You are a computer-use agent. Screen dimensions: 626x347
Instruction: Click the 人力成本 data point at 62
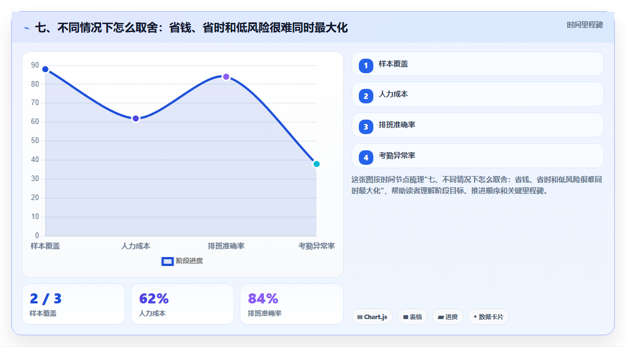[x=136, y=118]
